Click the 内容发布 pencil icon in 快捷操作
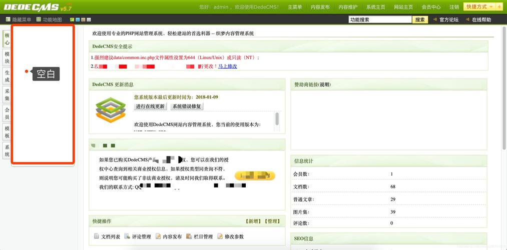Image resolution: width=507 pixels, height=250 pixels. tap(158, 236)
